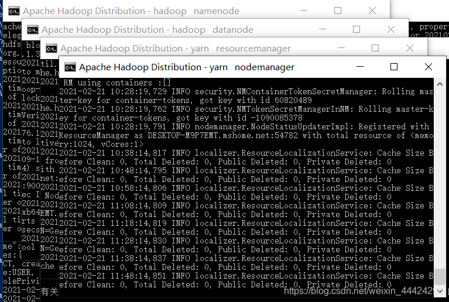Screen dimensions: 449x302
Task: Minimize the hadoop namenode window
Action: coord(304,11)
